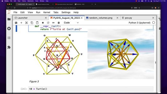167x94 pixels.
Task: Click the blue cell collapse bar
Action: click(x=16, y=28)
